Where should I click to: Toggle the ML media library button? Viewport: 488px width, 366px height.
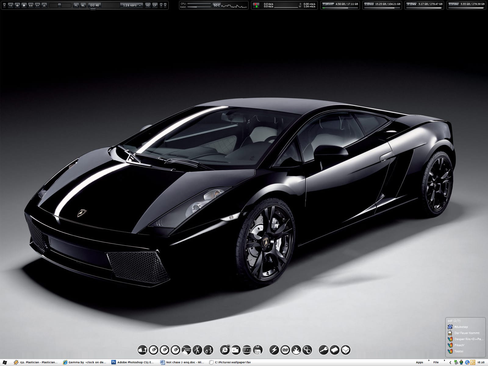point(83,5)
